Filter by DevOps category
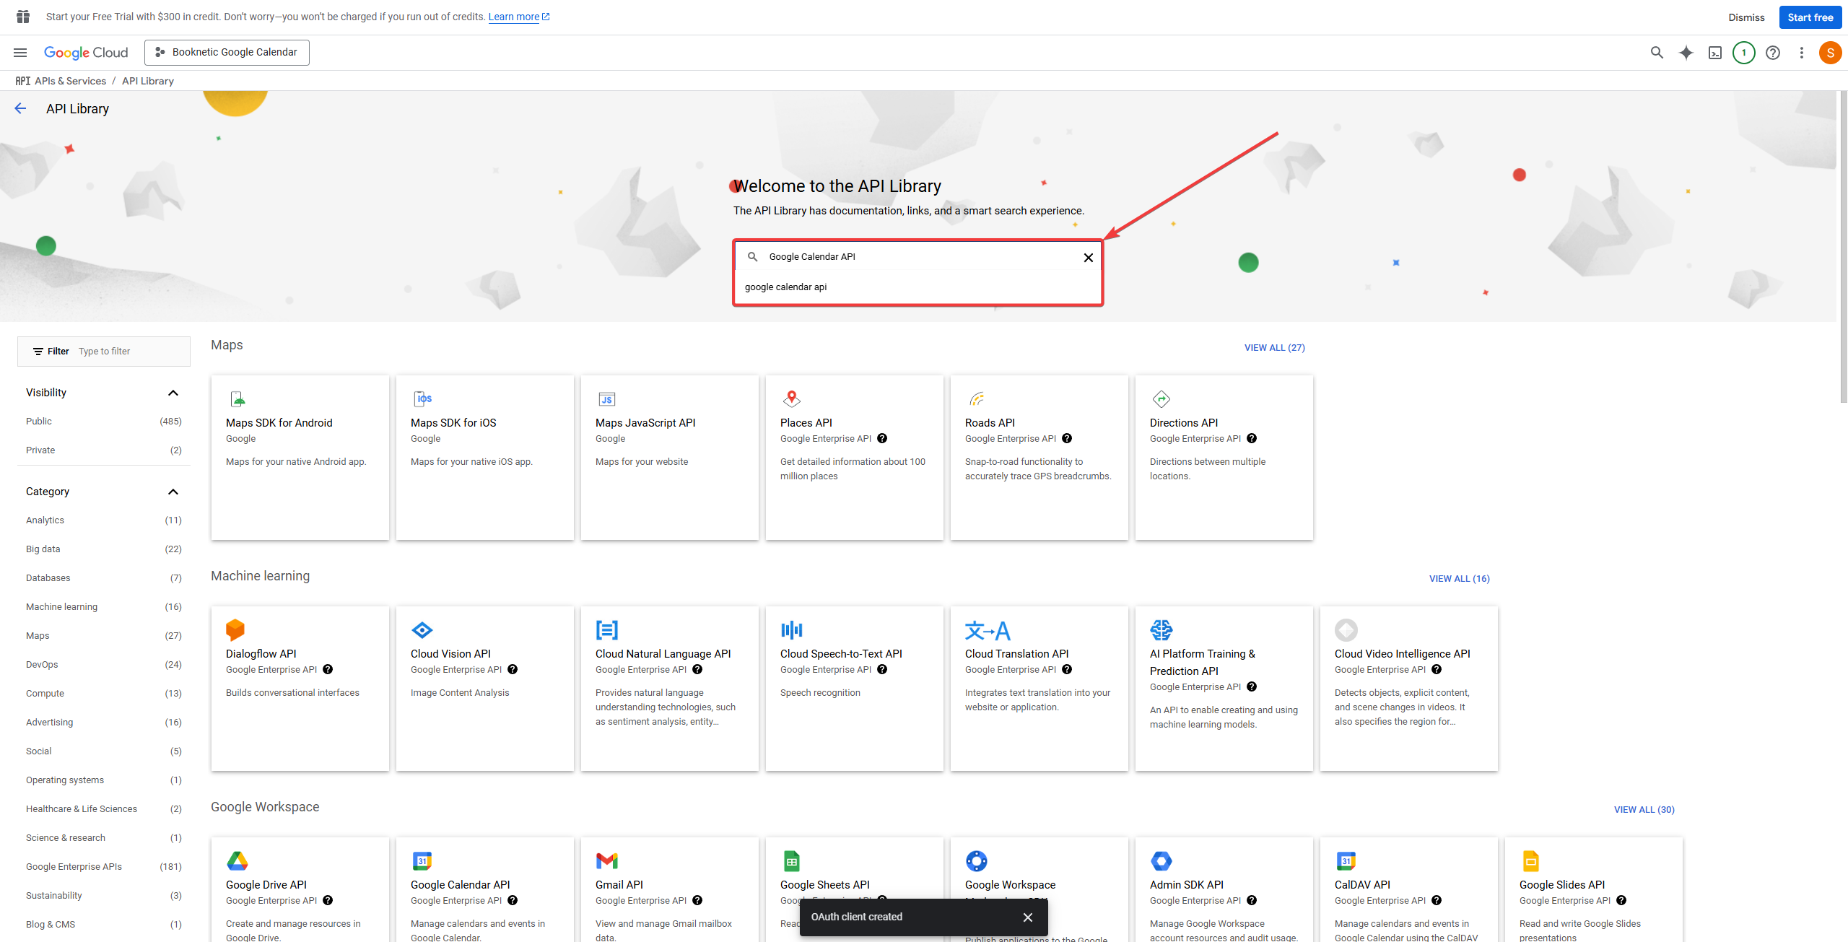 coord(104,665)
